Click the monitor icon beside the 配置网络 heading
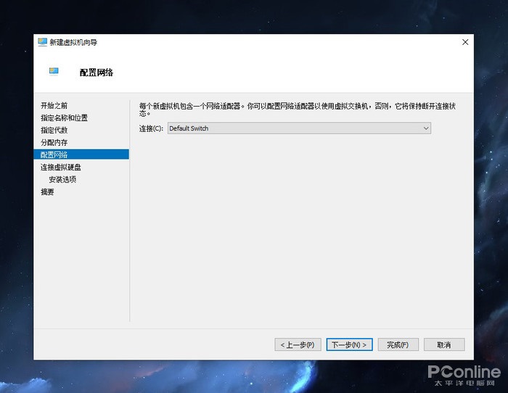This screenshot has height=393, width=508. tap(54, 71)
